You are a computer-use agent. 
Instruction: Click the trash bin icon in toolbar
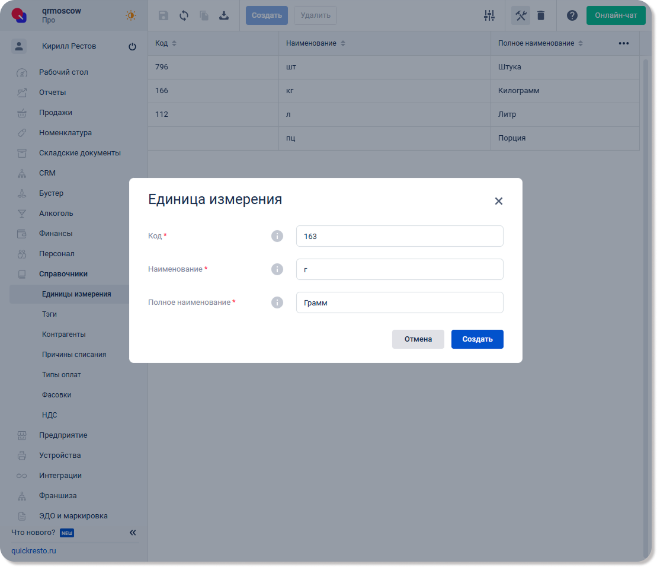point(540,15)
